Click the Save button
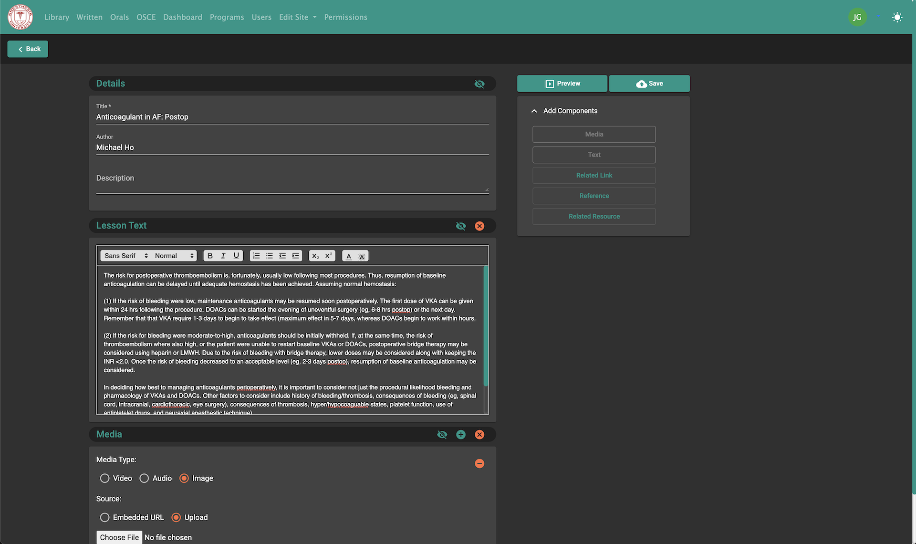The image size is (916, 544). (x=649, y=84)
